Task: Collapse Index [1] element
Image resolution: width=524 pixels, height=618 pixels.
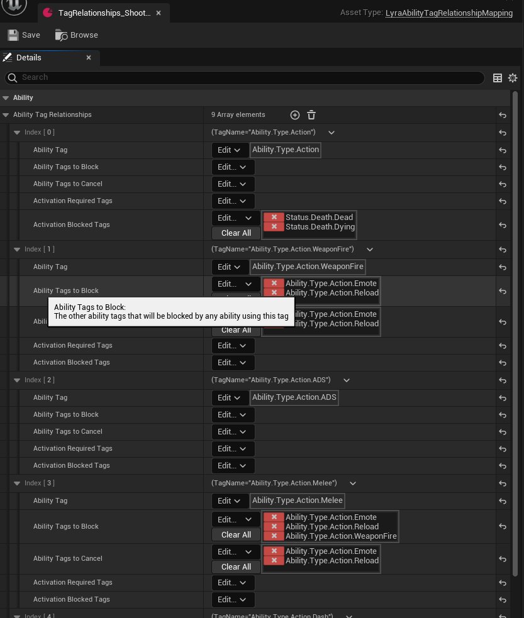Action: click(17, 250)
